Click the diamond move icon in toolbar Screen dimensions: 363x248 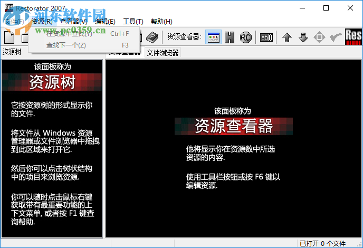point(319,37)
